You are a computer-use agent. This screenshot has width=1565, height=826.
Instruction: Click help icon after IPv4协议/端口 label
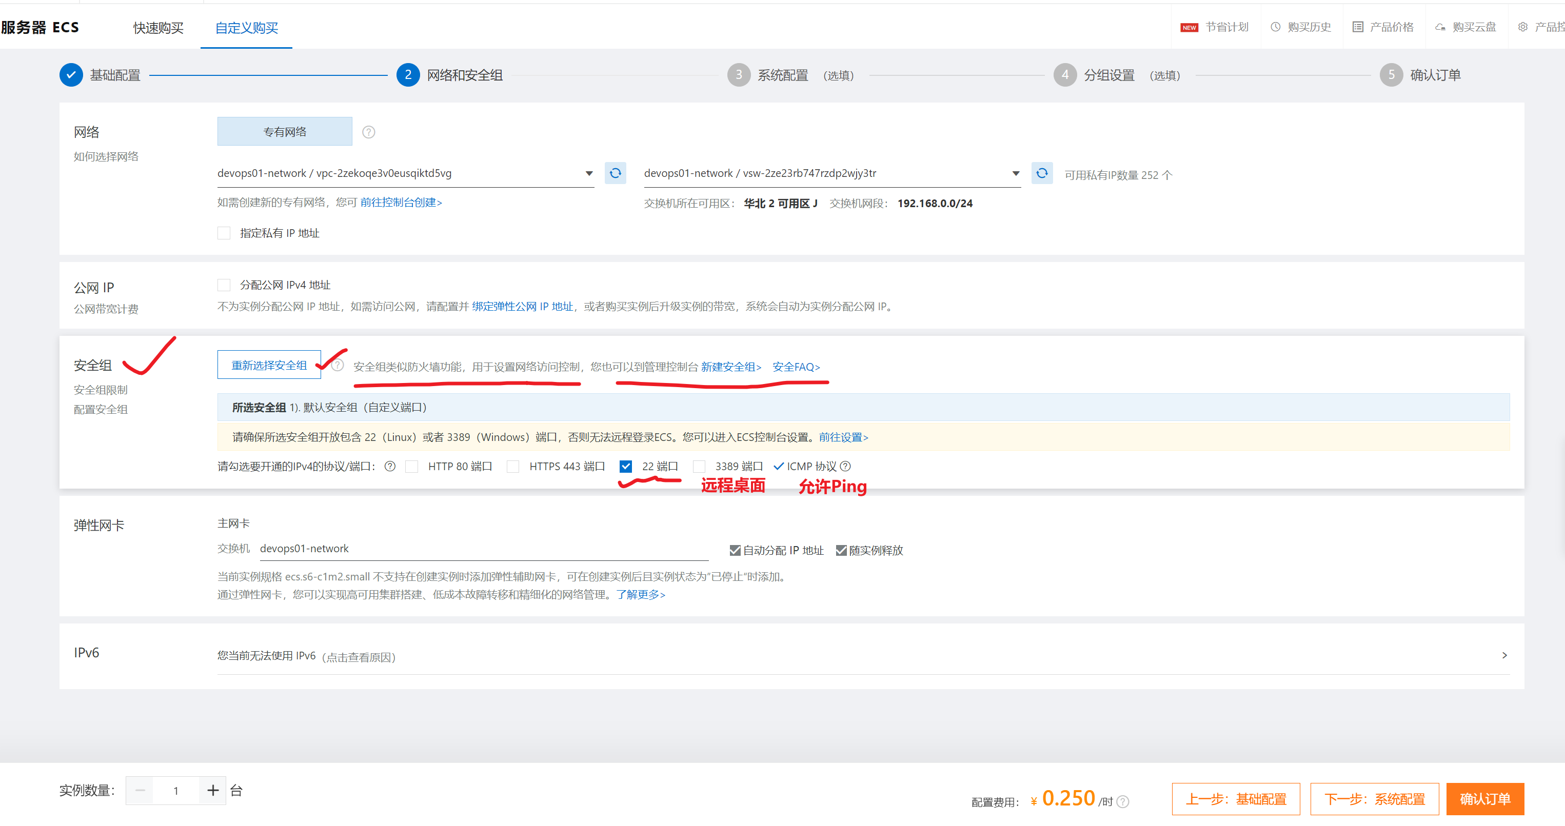pyautogui.click(x=390, y=466)
